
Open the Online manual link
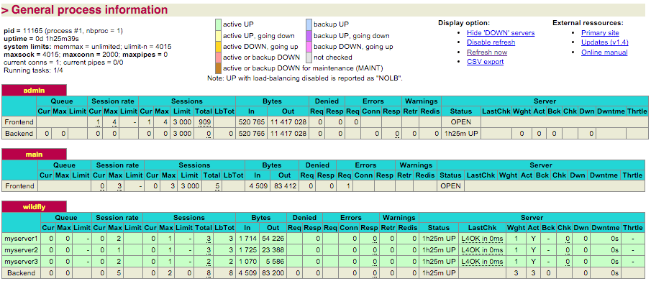[x=604, y=52]
